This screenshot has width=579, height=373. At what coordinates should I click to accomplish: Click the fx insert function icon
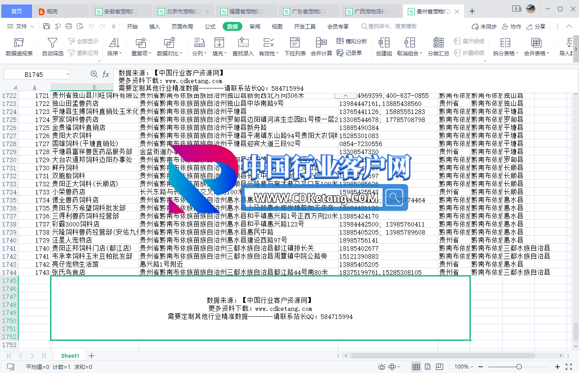tap(106, 74)
